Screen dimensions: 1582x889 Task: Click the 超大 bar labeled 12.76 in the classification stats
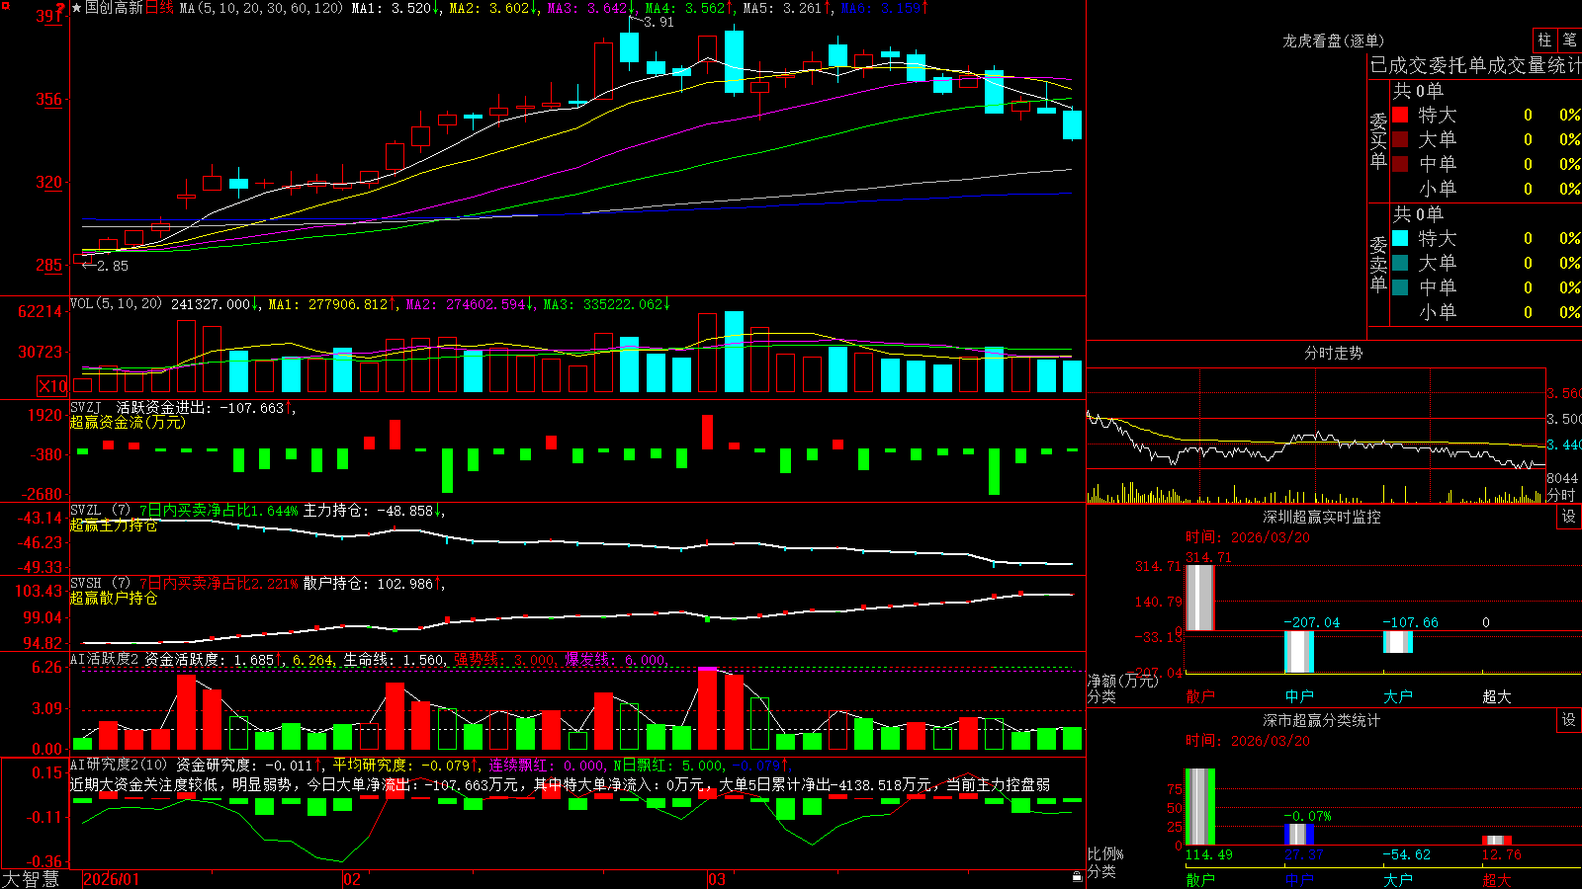point(1497,840)
